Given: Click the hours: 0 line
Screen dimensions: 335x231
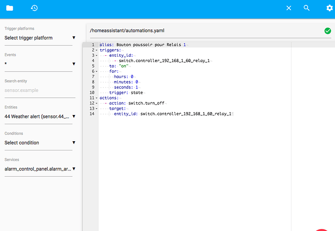Looking at the screenshot, I should click(x=124, y=76).
